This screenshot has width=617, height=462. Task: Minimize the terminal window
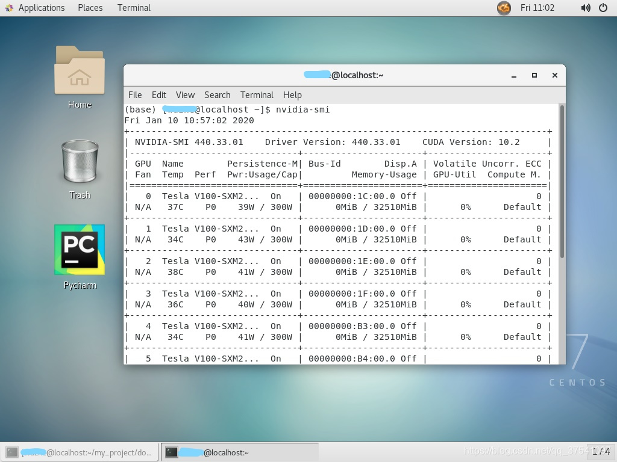pos(514,75)
